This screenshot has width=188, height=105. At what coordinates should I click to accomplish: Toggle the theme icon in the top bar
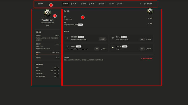(141, 4)
